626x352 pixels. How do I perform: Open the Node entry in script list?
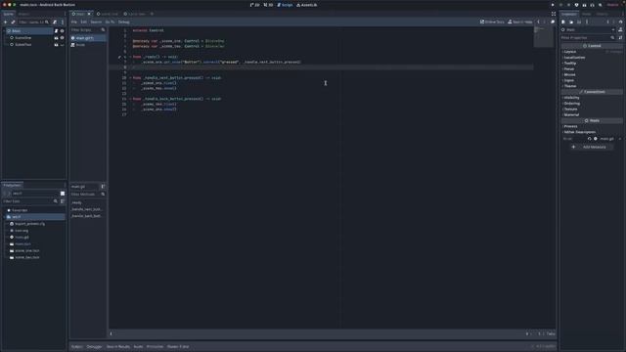tap(80, 45)
